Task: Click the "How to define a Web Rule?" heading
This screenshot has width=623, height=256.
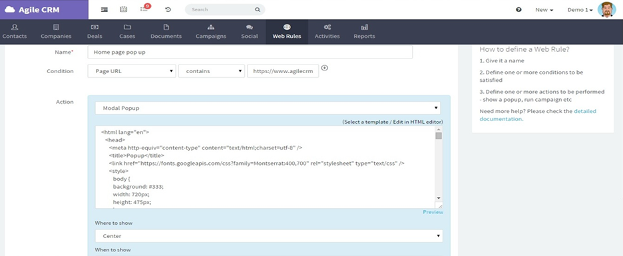Action: click(525, 50)
